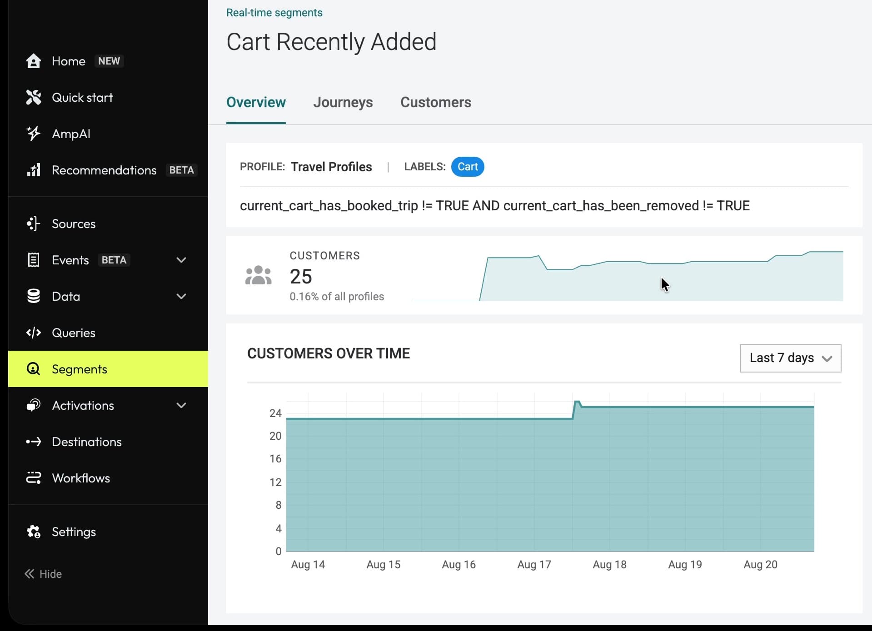Click the Destinations arrow icon
This screenshot has height=631, width=872.
[x=33, y=442]
